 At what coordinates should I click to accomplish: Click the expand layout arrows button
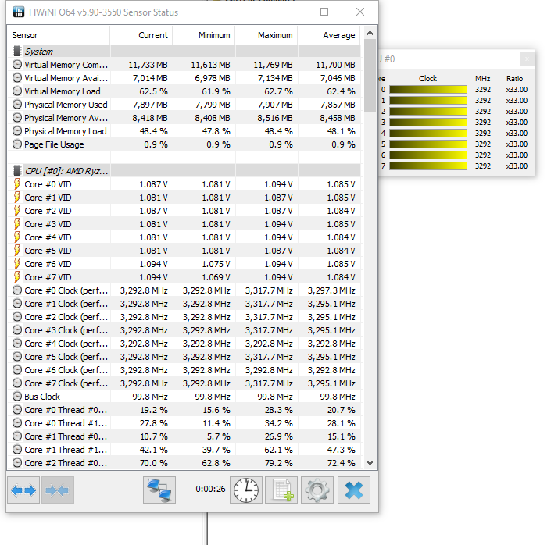(23, 490)
